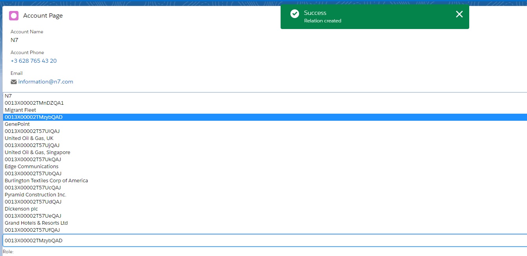Call the account phone number link

pyautogui.click(x=33, y=61)
